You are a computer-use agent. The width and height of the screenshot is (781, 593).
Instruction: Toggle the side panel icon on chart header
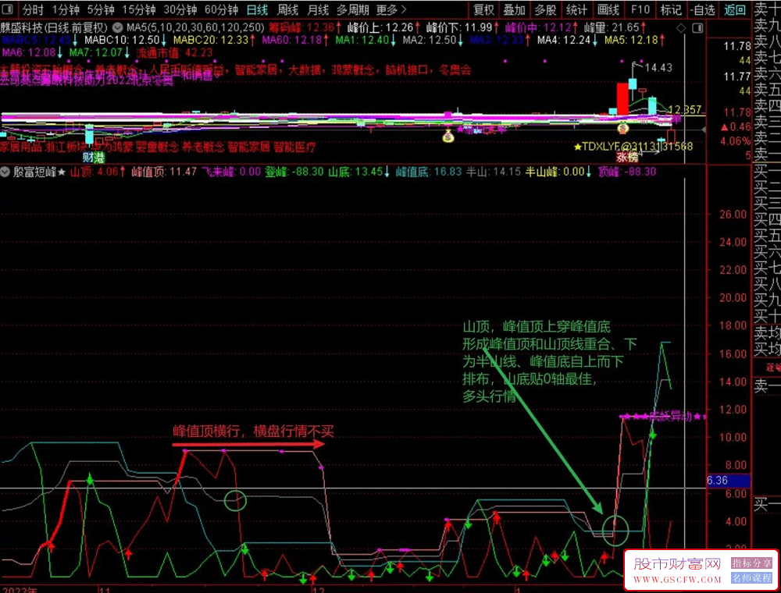click(697, 28)
